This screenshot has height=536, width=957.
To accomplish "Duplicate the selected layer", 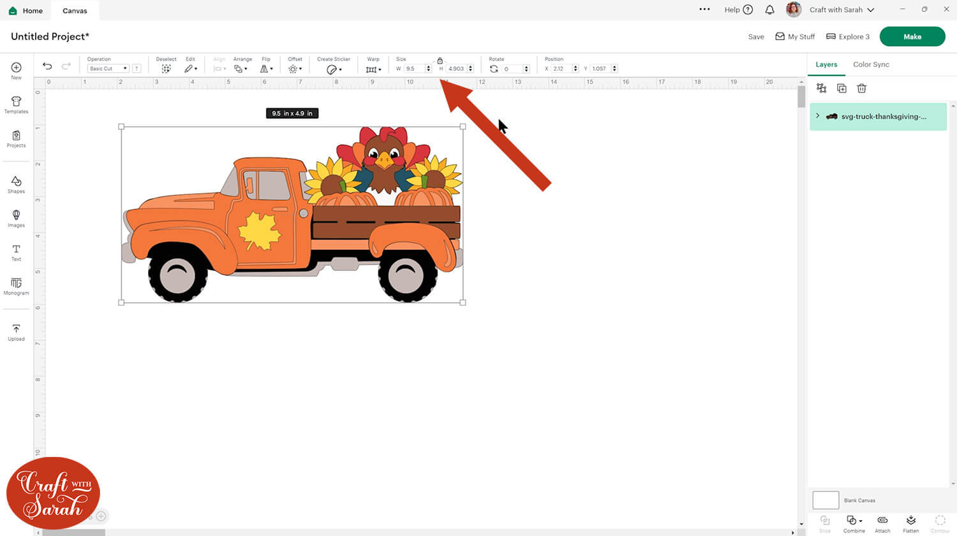I will (842, 89).
